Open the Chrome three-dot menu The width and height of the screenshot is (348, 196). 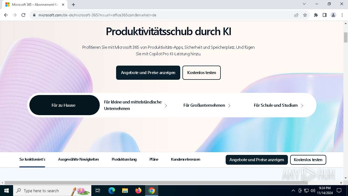pyautogui.click(x=342, y=15)
